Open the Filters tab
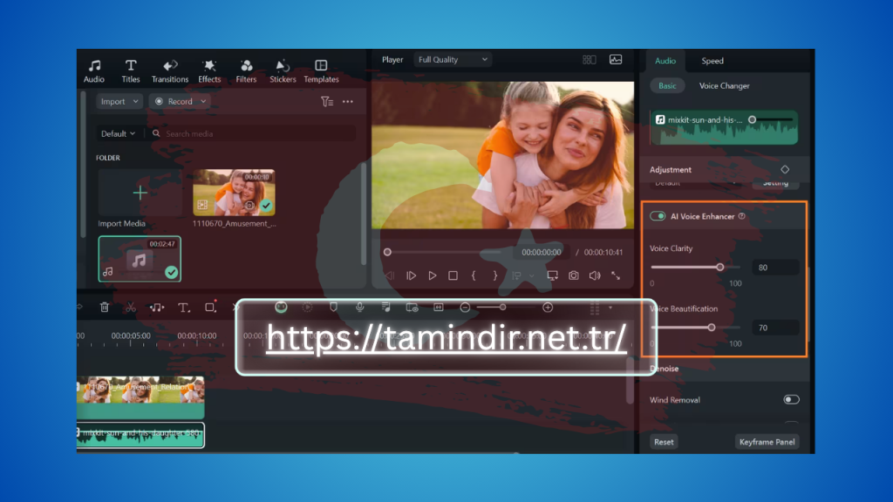Screen dimensions: 893x502 click(x=246, y=71)
